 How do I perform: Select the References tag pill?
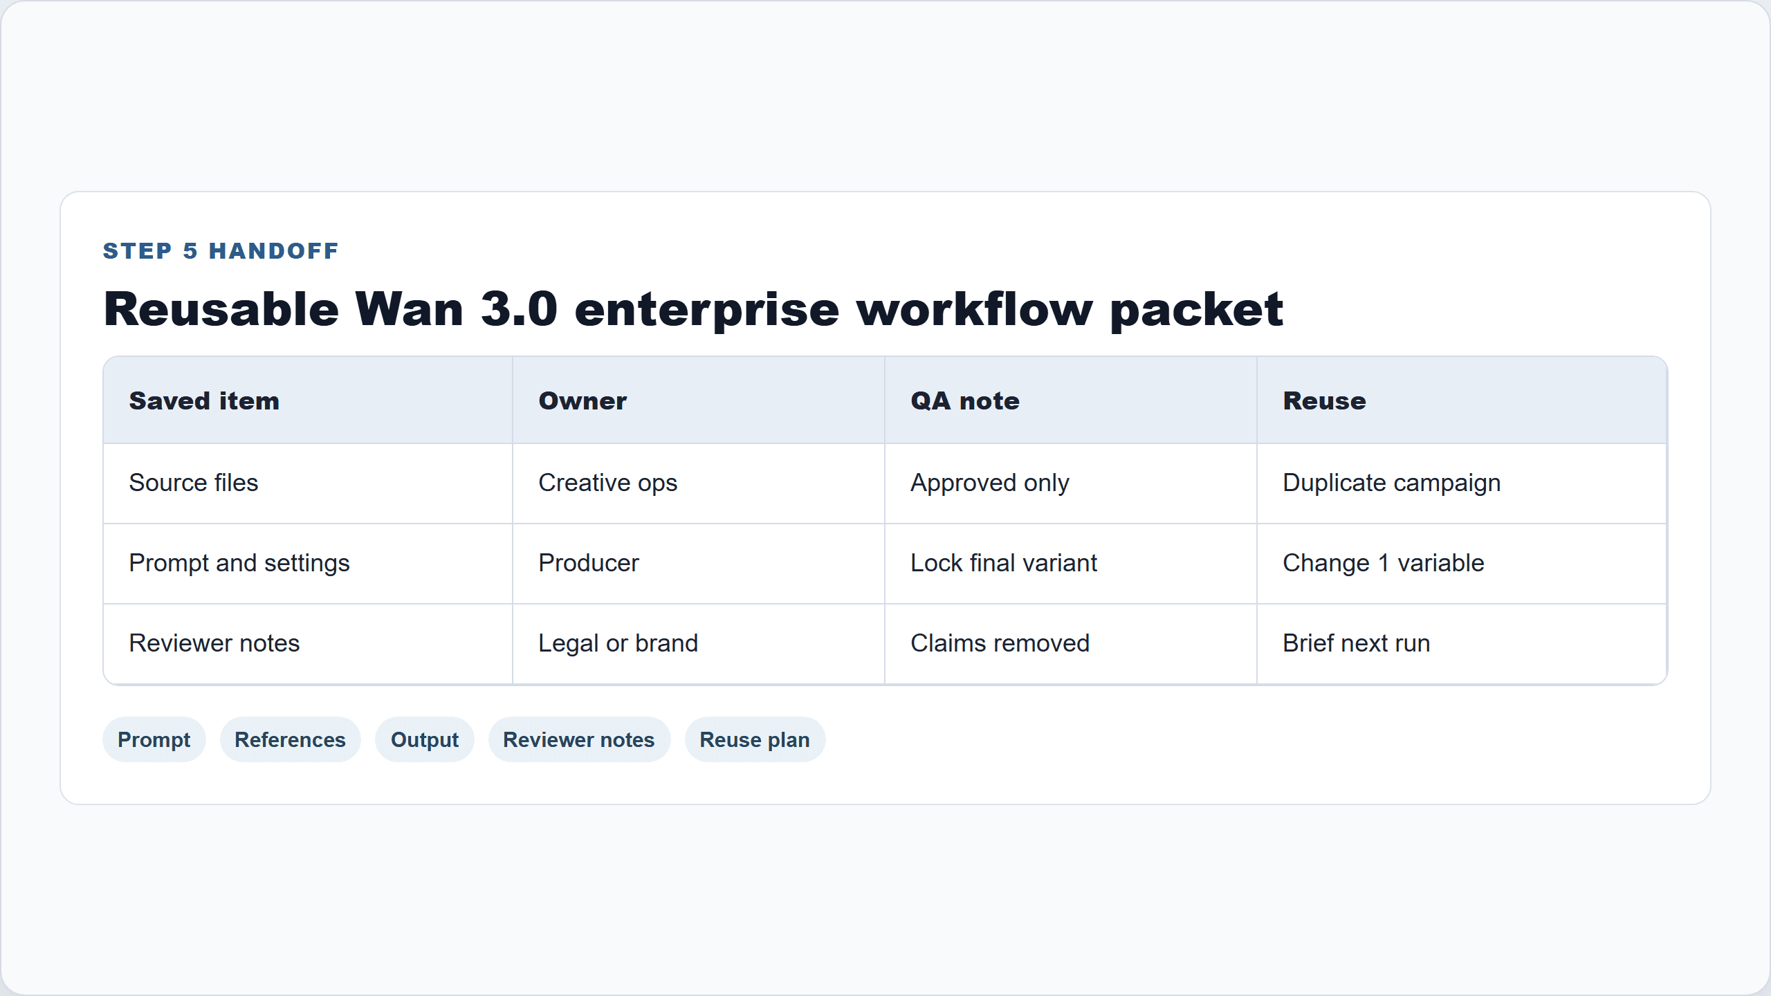tap(290, 739)
